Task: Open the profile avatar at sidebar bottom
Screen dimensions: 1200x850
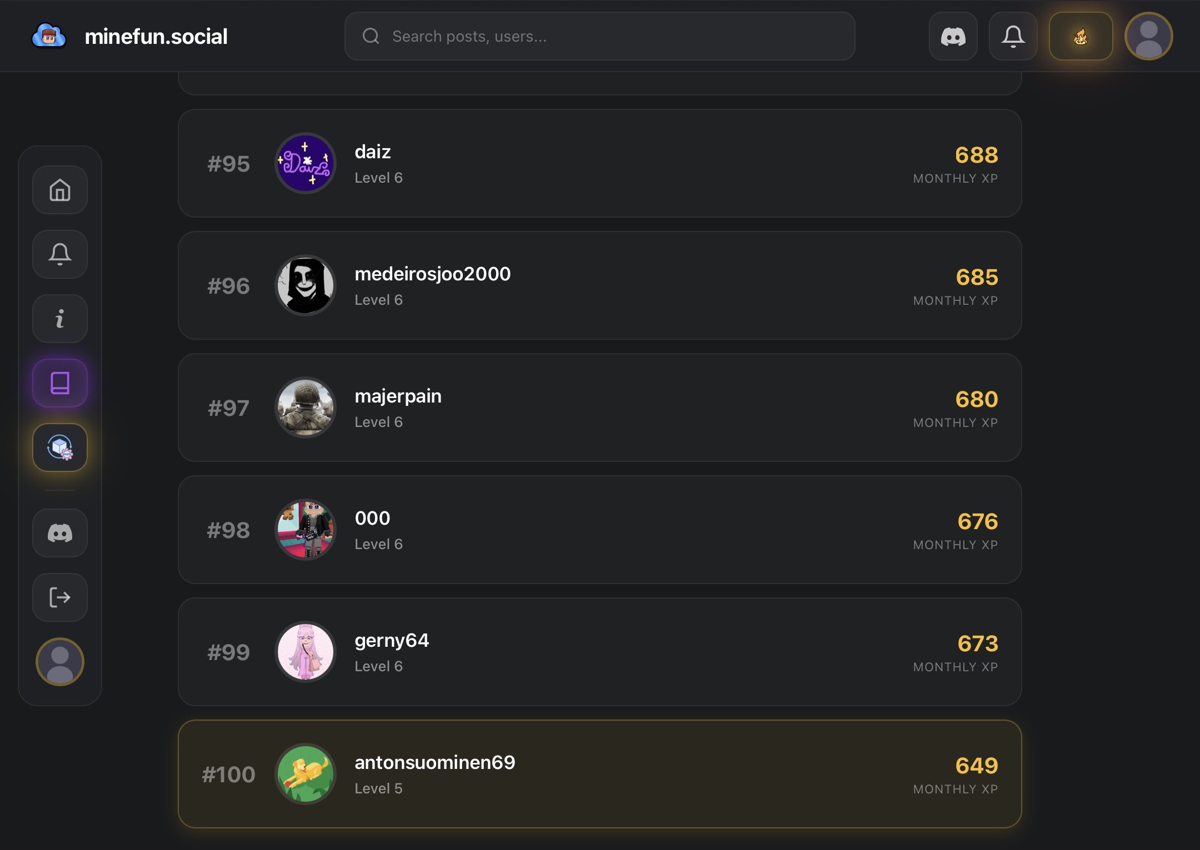Action: click(60, 662)
